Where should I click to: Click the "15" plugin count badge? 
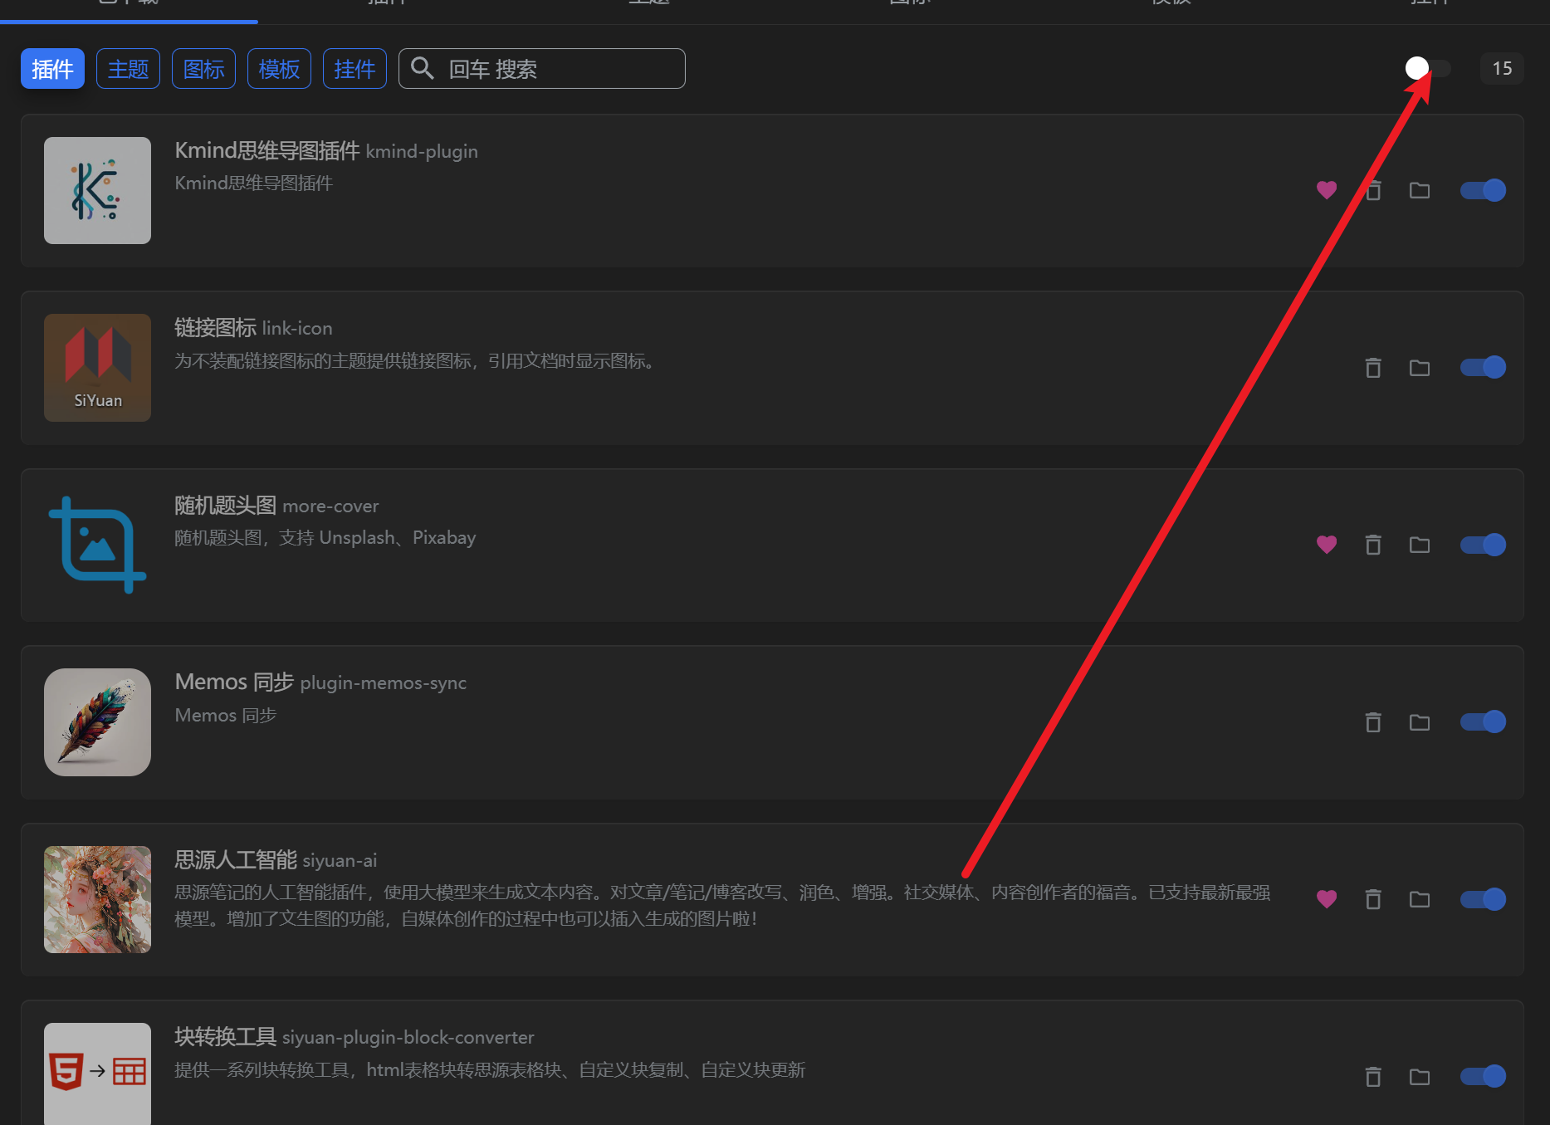1502,68
